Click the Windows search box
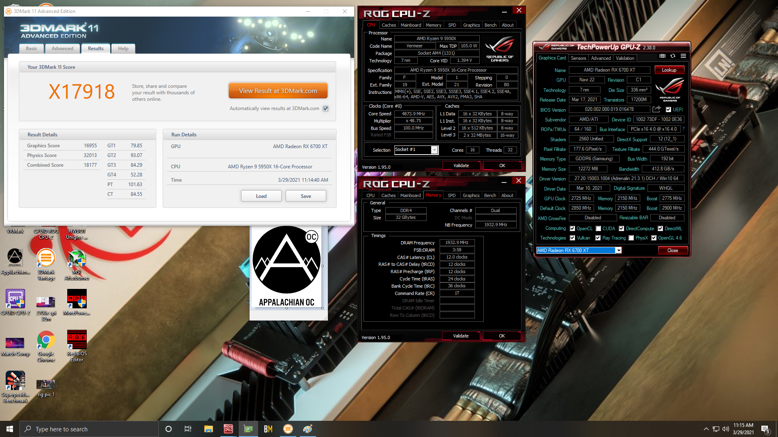The height and width of the screenshot is (437, 778). 89,429
